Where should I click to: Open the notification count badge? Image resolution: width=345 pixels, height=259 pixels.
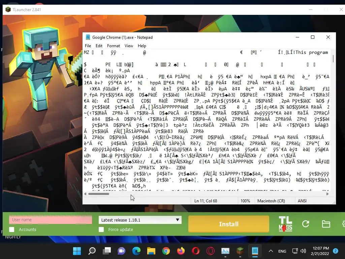[x=336, y=251]
